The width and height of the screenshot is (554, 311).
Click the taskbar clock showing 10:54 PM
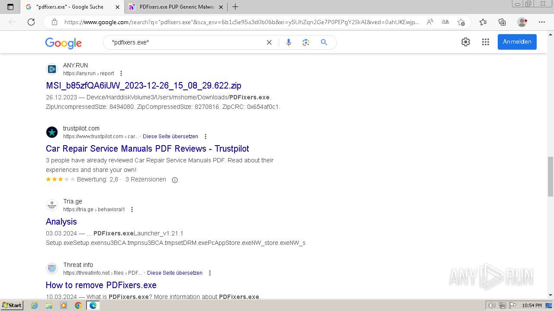tap(532, 305)
